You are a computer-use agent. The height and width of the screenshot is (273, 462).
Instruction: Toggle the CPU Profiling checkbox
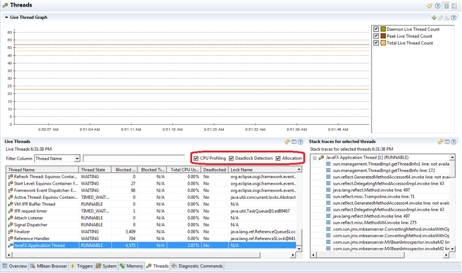tap(196, 158)
